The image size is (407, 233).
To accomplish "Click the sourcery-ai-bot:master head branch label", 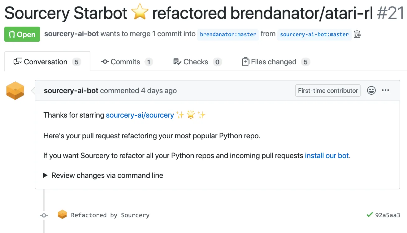I will pos(314,34).
